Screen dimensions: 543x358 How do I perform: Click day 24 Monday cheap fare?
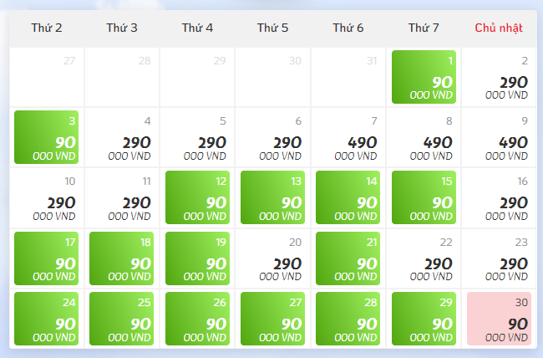tap(47, 319)
